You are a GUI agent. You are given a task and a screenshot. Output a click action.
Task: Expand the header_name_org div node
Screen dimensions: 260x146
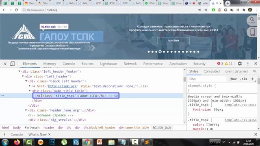[x=26, y=110]
